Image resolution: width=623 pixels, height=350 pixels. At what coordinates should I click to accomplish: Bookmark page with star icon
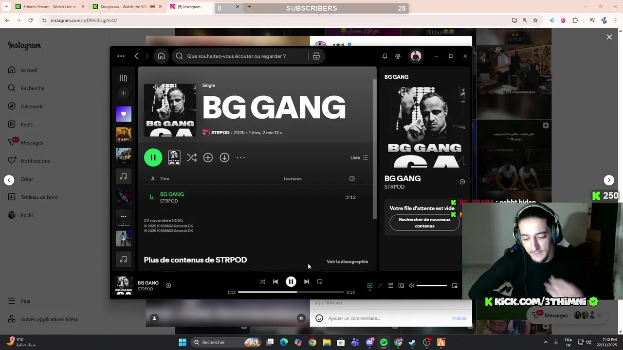(x=535, y=20)
